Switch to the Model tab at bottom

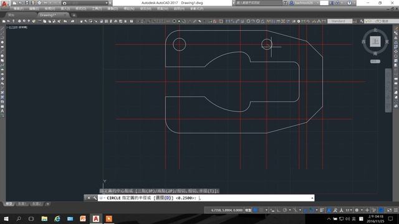point(9,204)
